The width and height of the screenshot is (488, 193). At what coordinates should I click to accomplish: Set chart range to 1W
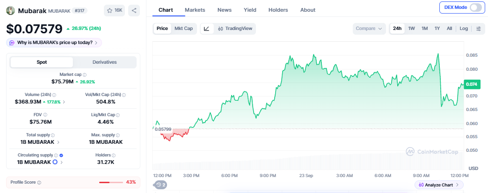click(x=412, y=29)
